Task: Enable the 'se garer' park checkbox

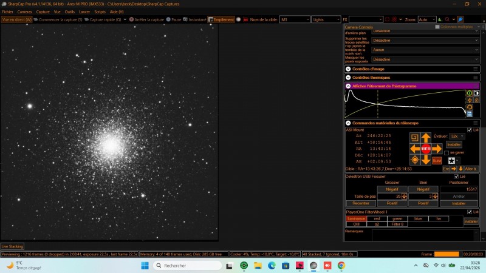Action: coord(447,153)
